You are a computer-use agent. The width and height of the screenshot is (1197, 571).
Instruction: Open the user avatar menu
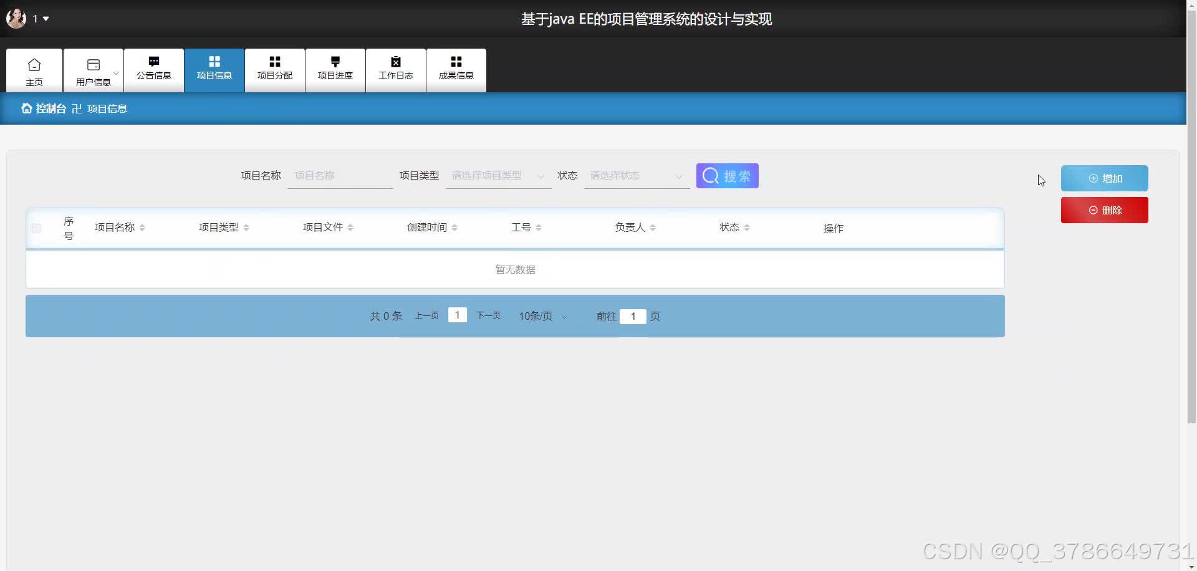pos(16,18)
